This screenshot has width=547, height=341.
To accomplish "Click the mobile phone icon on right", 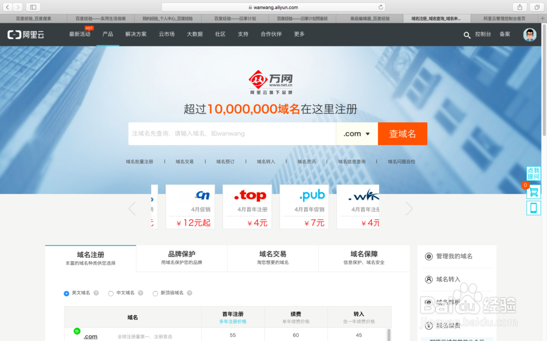I will (533, 208).
